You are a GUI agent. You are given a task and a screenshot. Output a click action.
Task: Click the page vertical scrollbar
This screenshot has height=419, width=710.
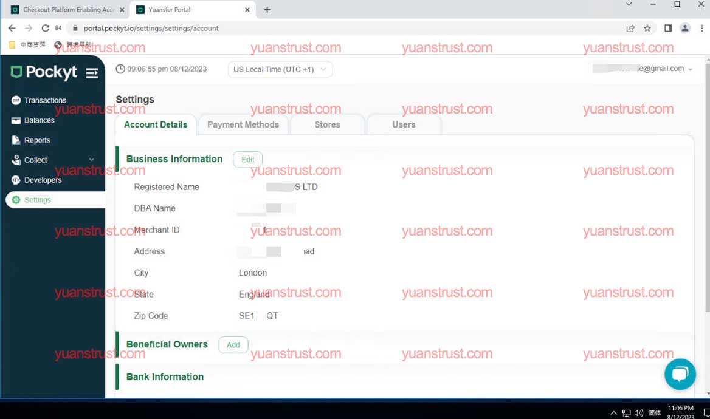tap(708, 187)
